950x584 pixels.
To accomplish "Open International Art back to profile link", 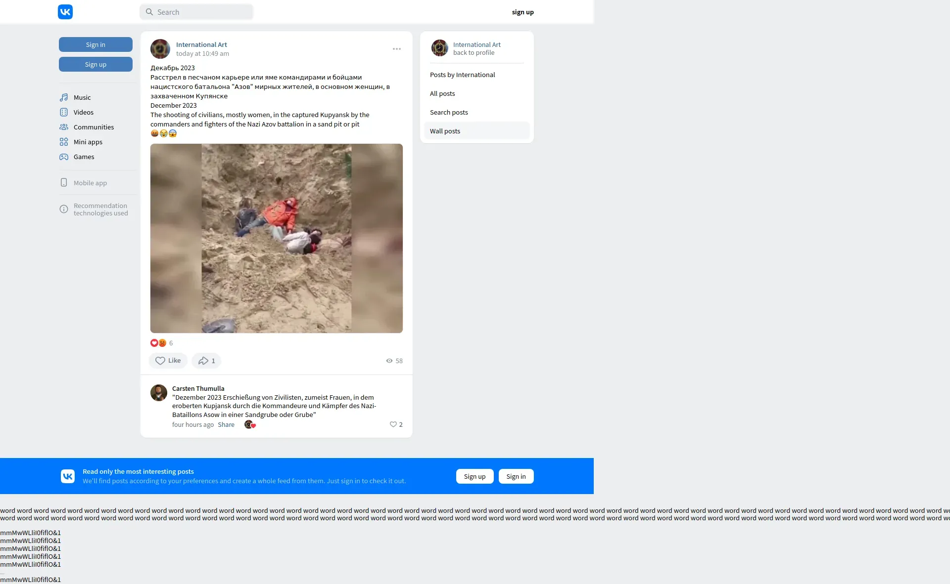I will point(474,52).
